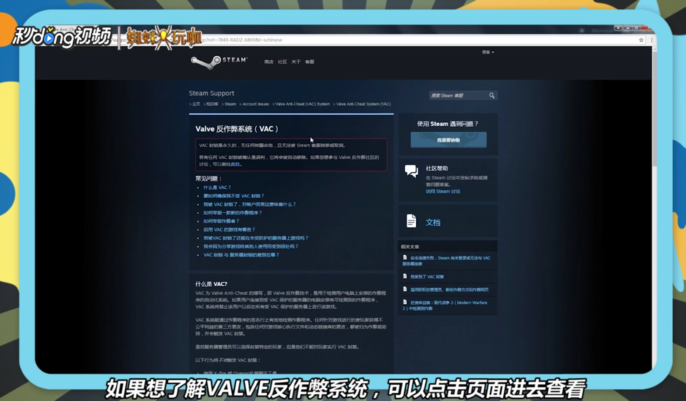Select the 客服 menu item in the header
The image size is (686, 401).
(311, 62)
